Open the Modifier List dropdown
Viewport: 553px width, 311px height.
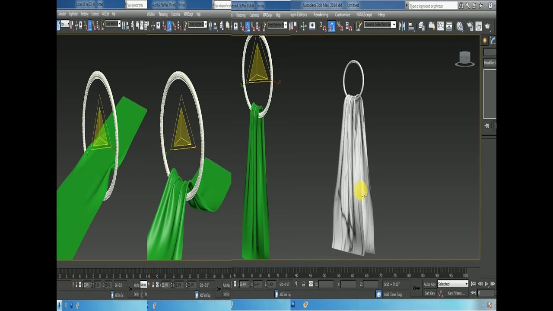[x=489, y=63]
